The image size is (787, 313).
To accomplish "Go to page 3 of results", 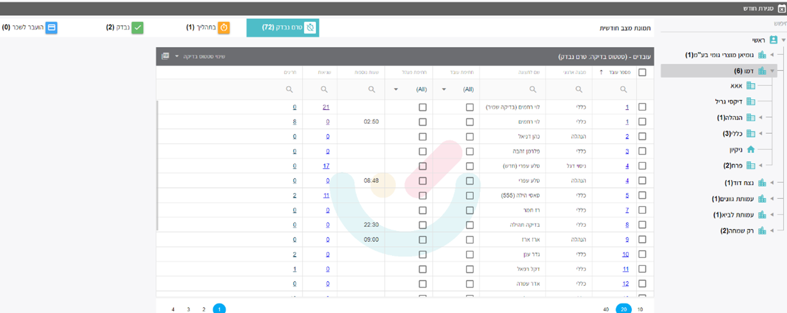I will pos(189,309).
